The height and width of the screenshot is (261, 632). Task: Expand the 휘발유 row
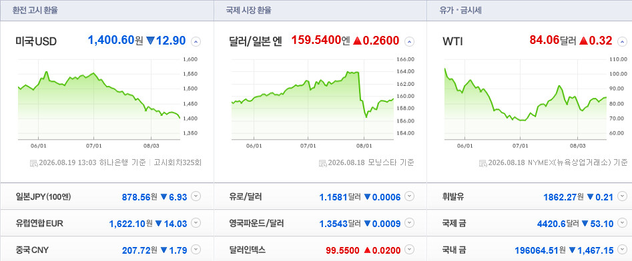(x=623, y=196)
